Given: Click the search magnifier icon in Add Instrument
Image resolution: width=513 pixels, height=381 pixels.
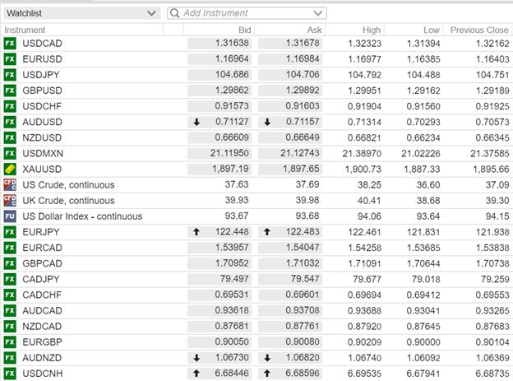Looking at the screenshot, I should point(174,13).
